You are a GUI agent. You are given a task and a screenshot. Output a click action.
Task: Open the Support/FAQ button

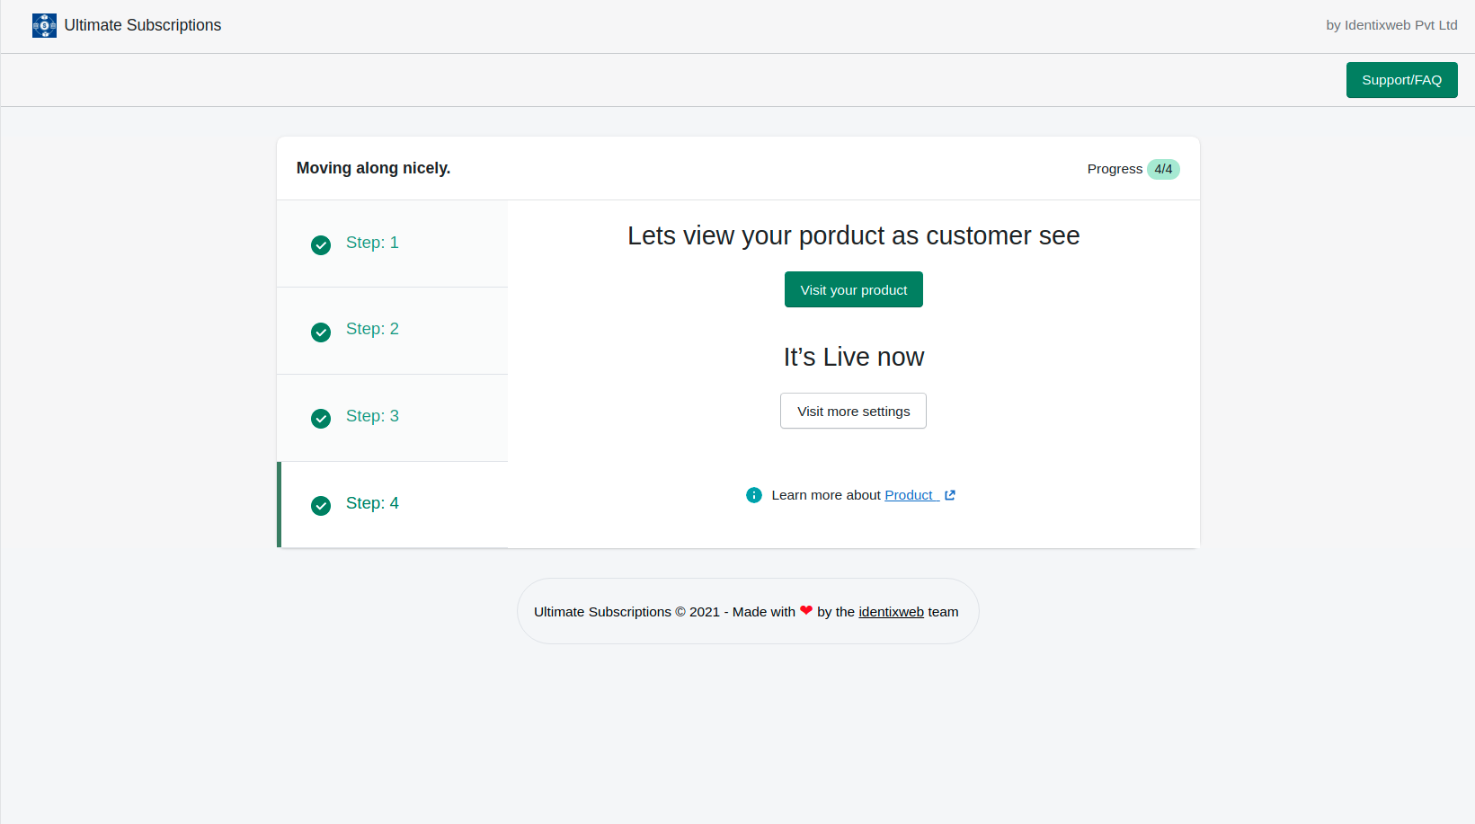[x=1401, y=80]
